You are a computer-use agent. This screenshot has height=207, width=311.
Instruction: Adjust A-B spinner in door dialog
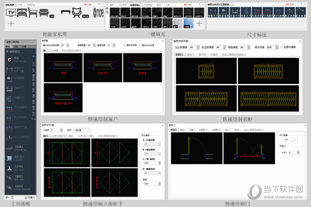point(294,153)
